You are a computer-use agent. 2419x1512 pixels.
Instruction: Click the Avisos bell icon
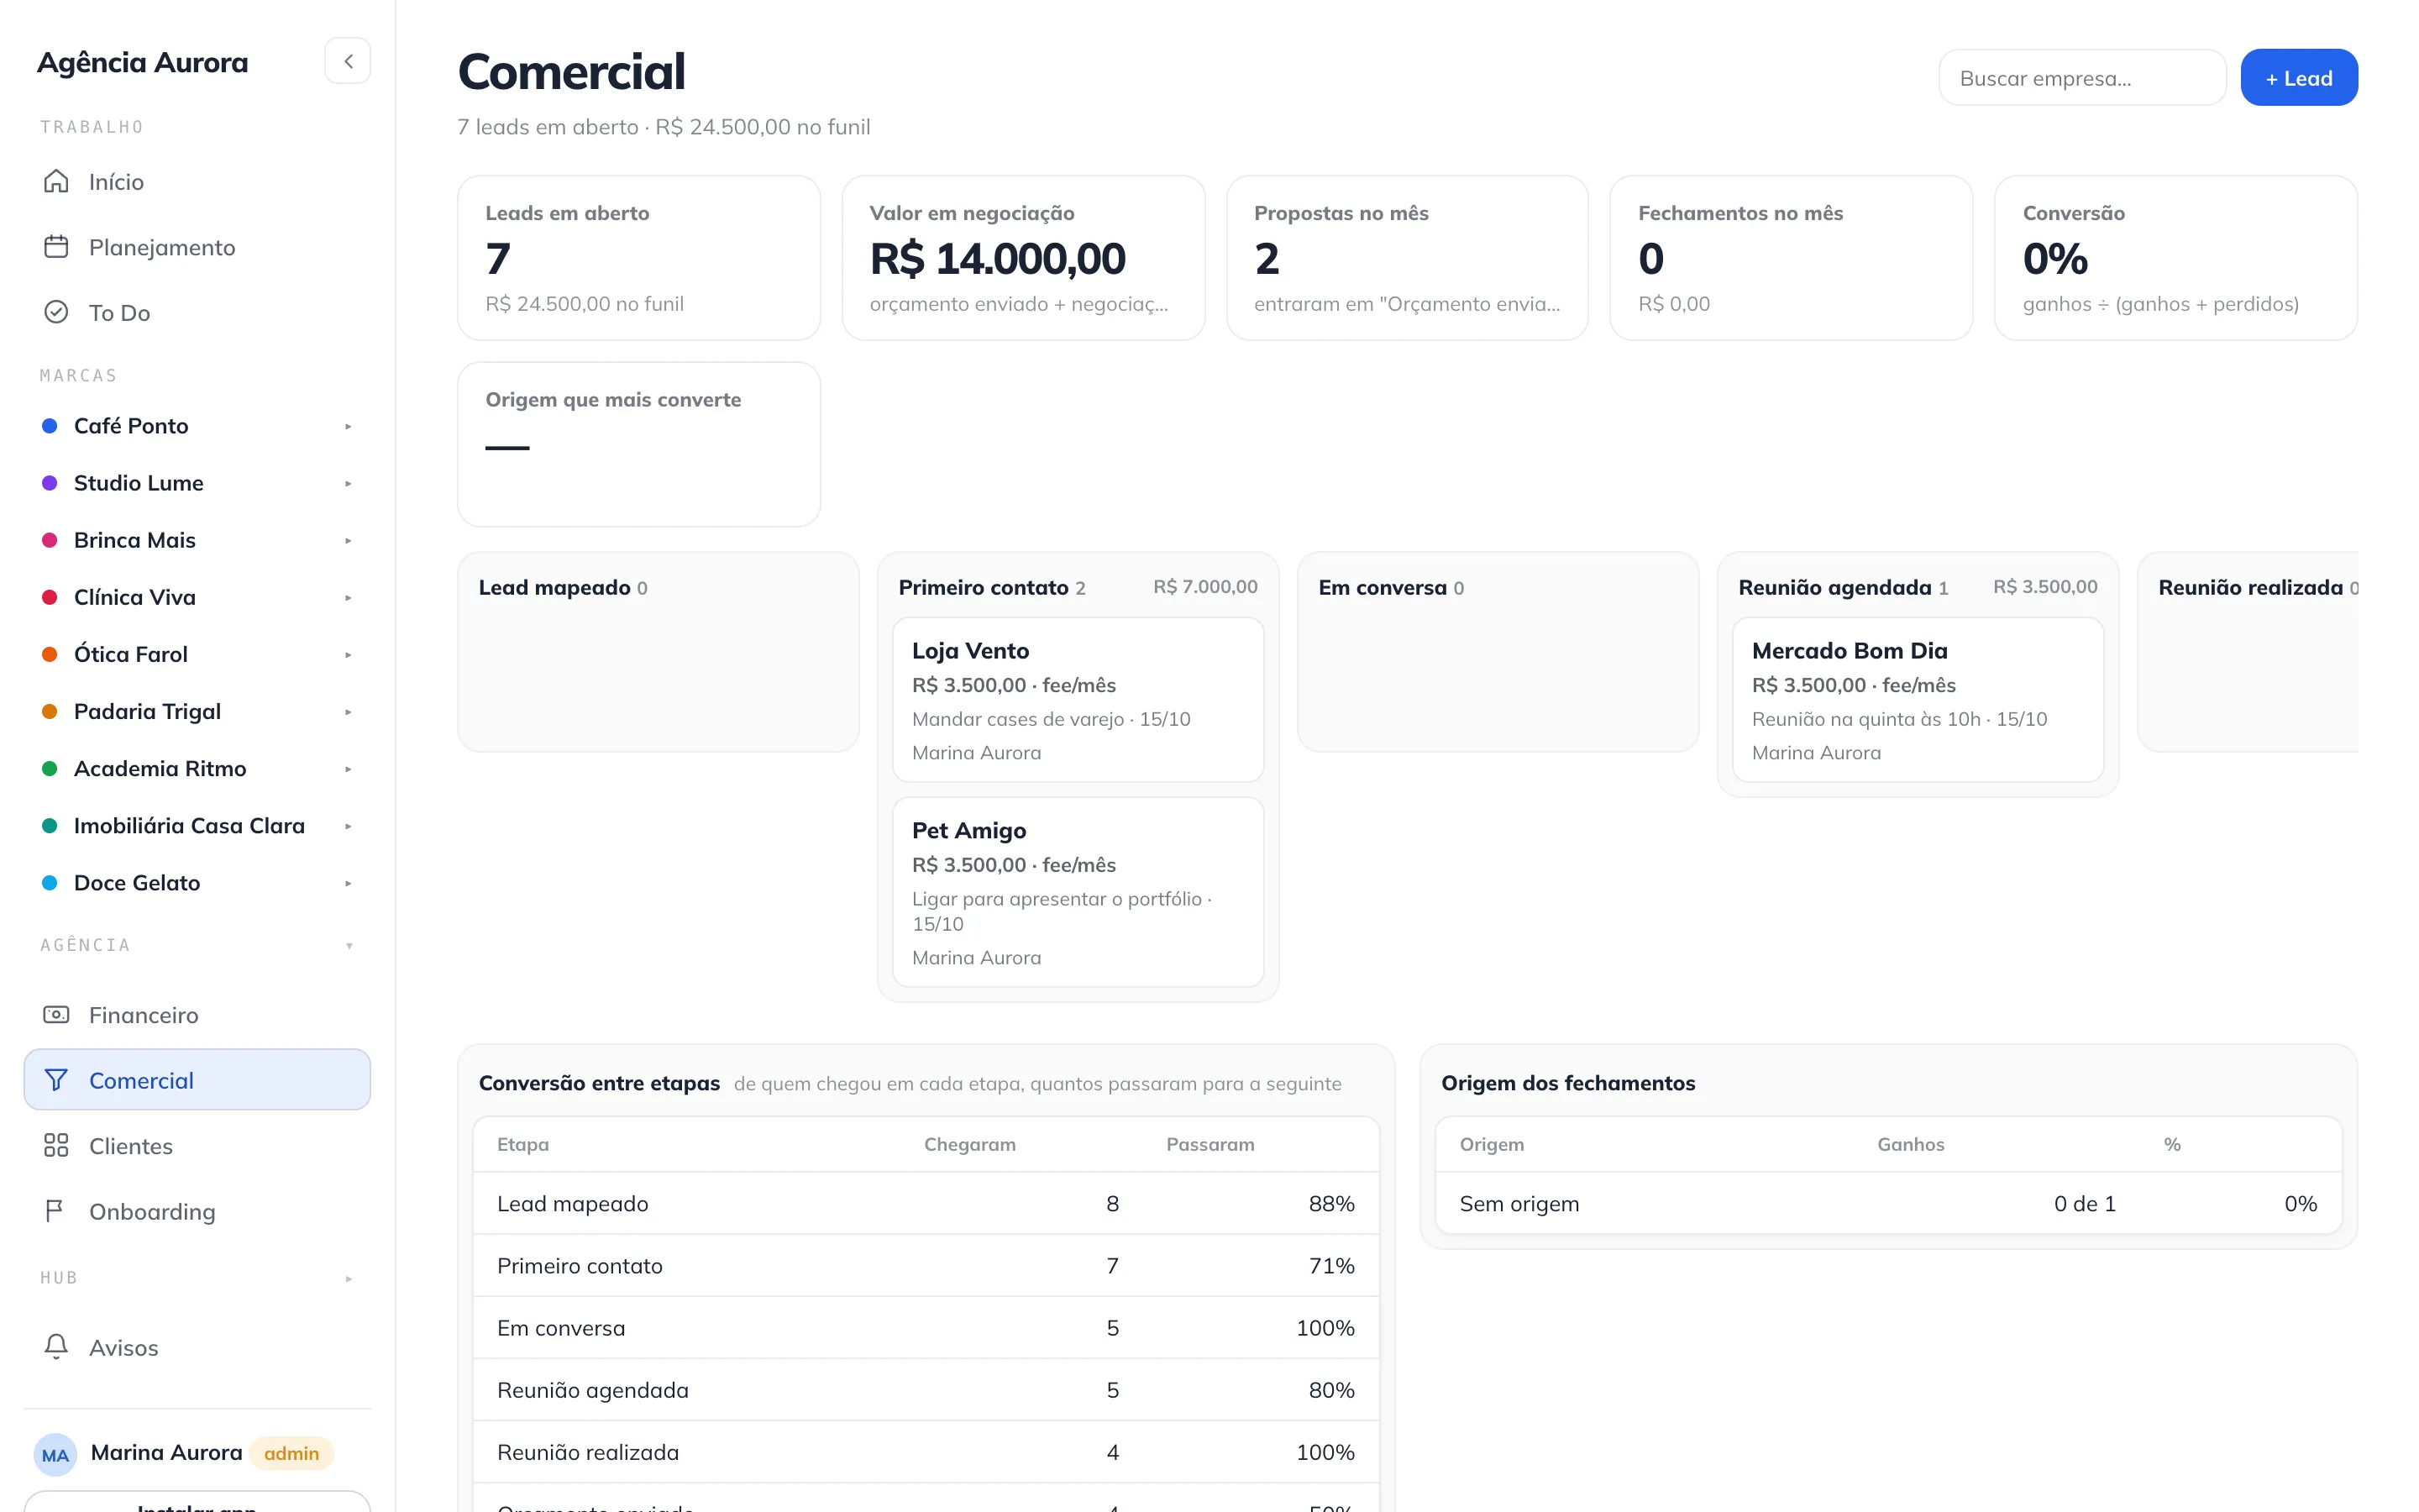click(x=56, y=1347)
